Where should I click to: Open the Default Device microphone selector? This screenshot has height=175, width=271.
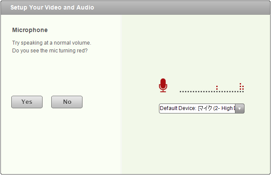click(x=202, y=108)
